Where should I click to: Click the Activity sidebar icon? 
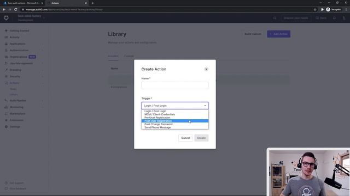tap(6, 37)
